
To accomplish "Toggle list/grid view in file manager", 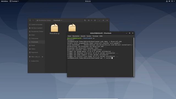I will 89,20.
